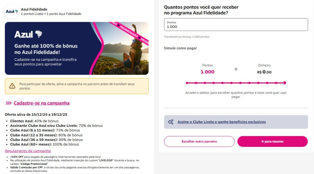Click the sparkle icon beside Clube Livelo

(171, 122)
